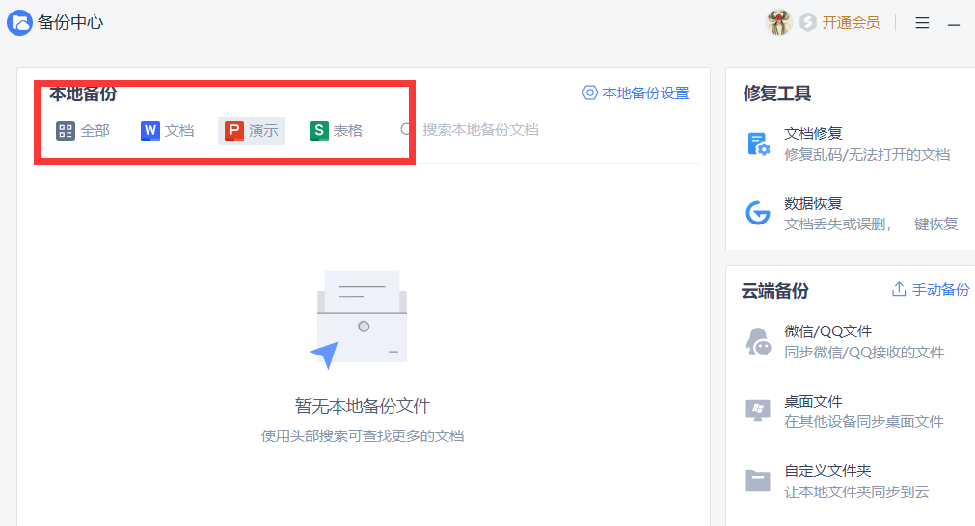Click the 自定义文件夹 folder icon
This screenshot has height=526, width=975.
(757, 481)
